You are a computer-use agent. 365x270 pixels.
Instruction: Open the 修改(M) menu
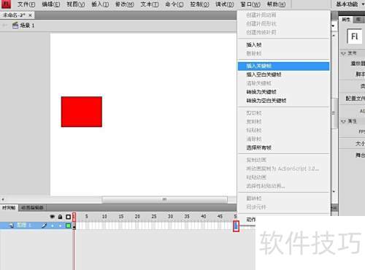(125, 4)
